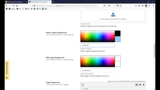
Task: Pick a colour in Main page background spectrum
Action: (x=97, y=61)
